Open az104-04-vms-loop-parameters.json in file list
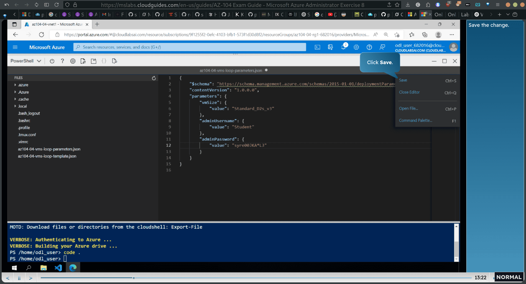This screenshot has width=526, height=284. (x=49, y=149)
